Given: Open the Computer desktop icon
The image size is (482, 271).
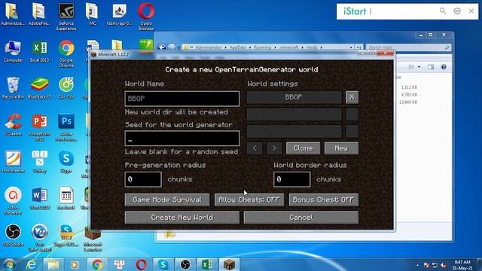Looking at the screenshot, I should 13,51.
